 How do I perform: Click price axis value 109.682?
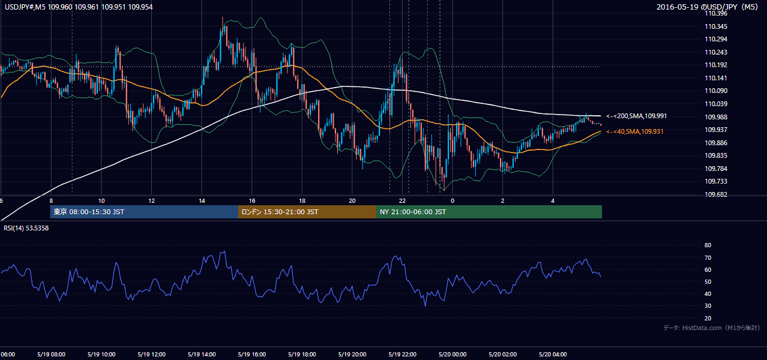(x=717, y=194)
